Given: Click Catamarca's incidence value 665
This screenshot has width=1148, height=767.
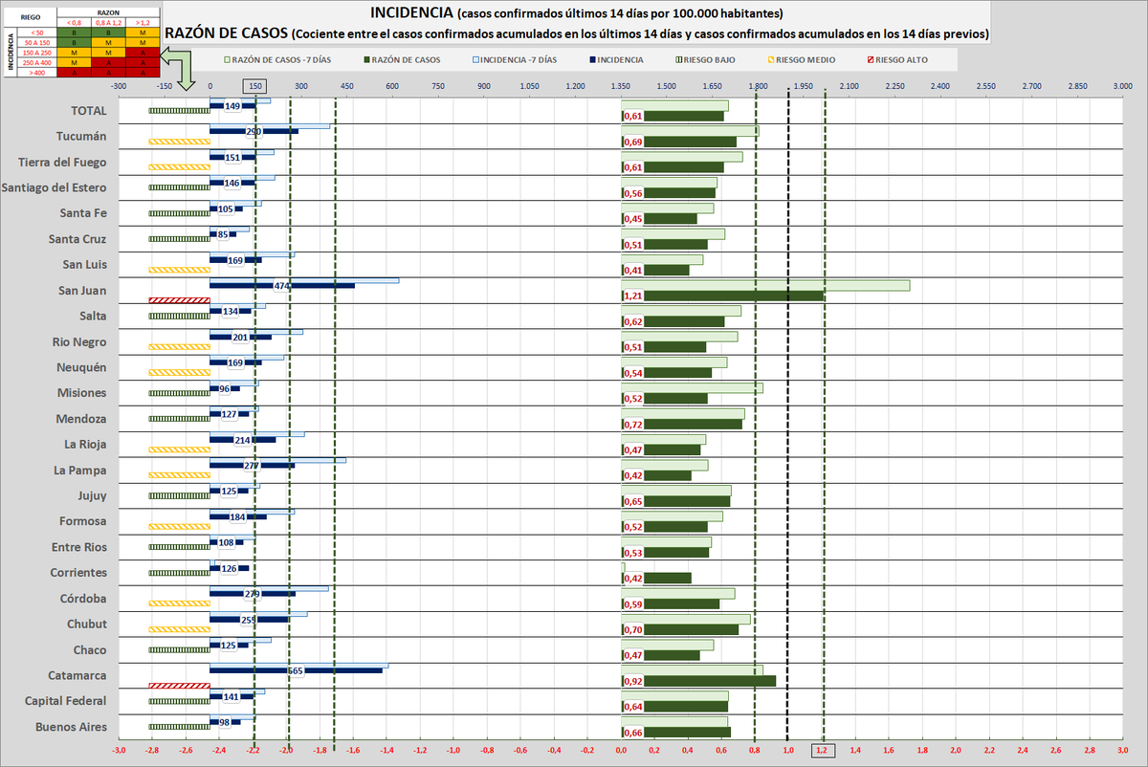Looking at the screenshot, I should pos(296,671).
